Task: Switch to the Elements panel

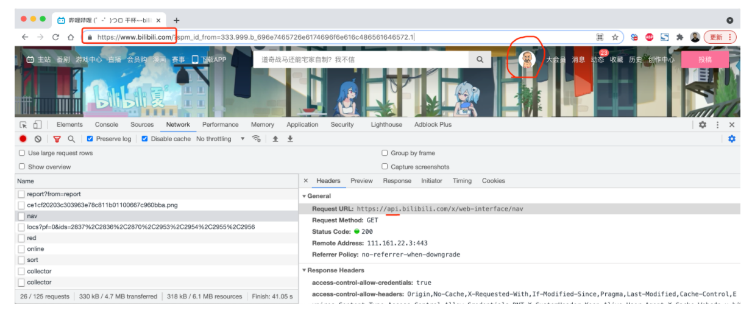Action: coord(69,124)
